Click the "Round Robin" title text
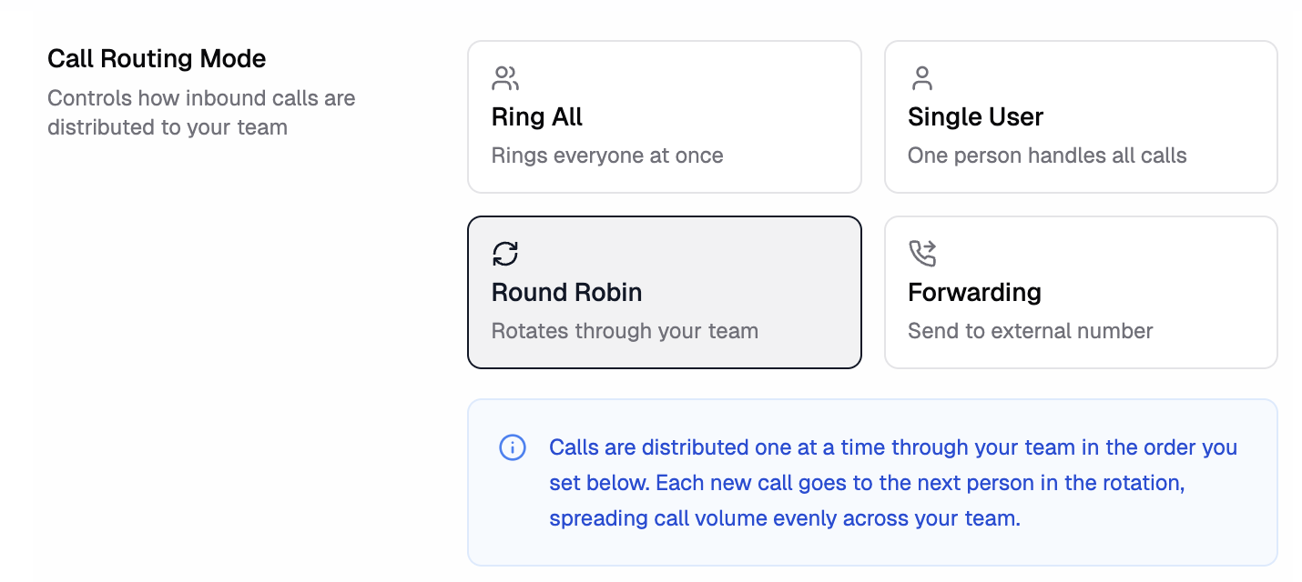This screenshot has width=1302, height=582. pyautogui.click(x=566, y=293)
